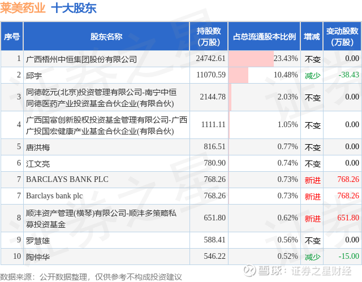Click the 2.03% ratio cell
The width and height of the screenshot is (362, 282).
[264, 97]
